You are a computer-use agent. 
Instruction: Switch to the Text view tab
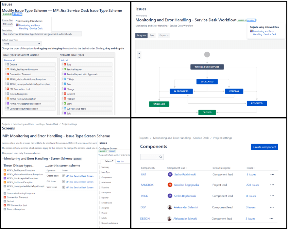click(x=152, y=35)
